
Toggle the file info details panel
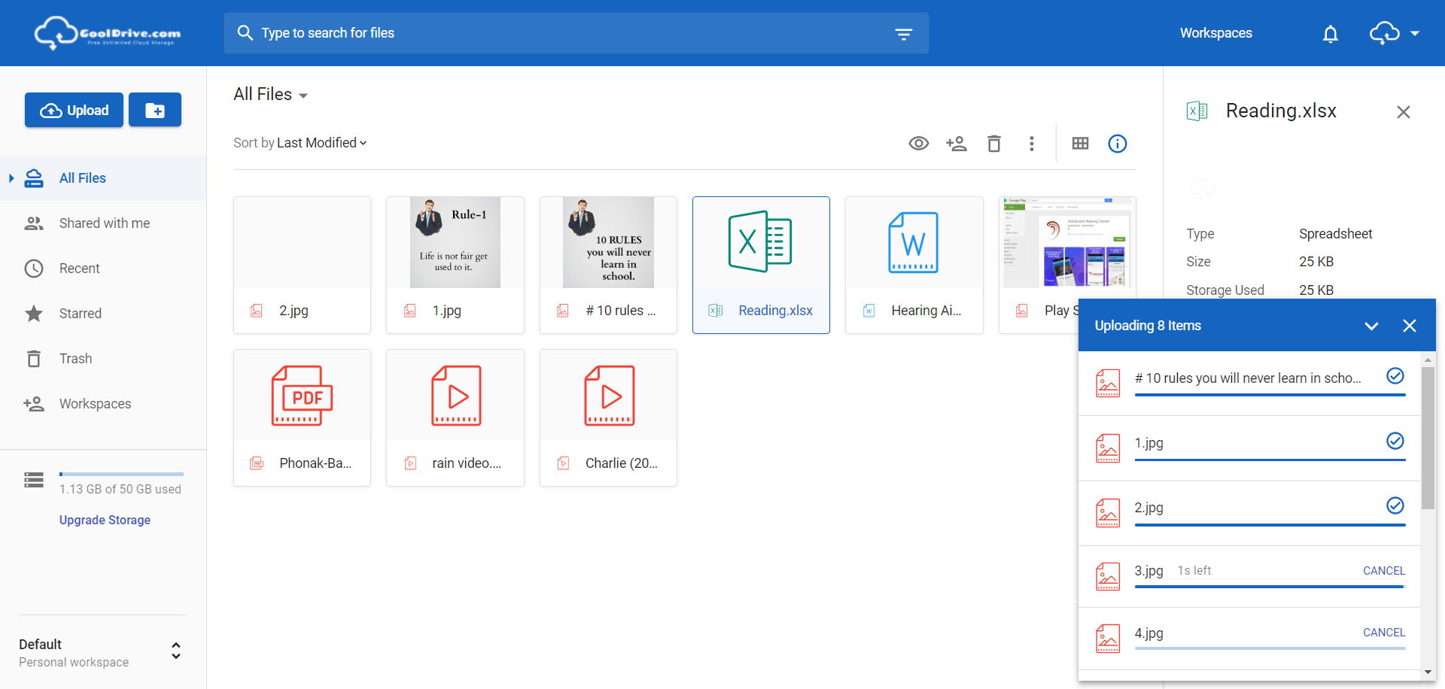click(1117, 144)
